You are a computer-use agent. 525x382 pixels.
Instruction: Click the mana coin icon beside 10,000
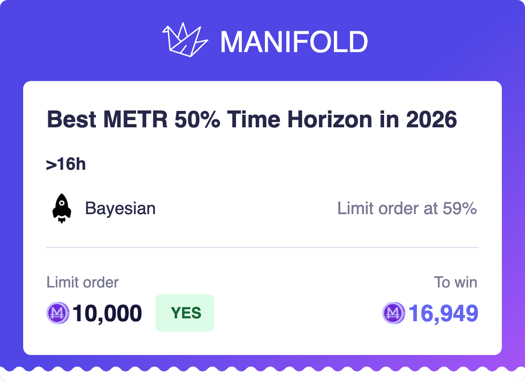58,314
